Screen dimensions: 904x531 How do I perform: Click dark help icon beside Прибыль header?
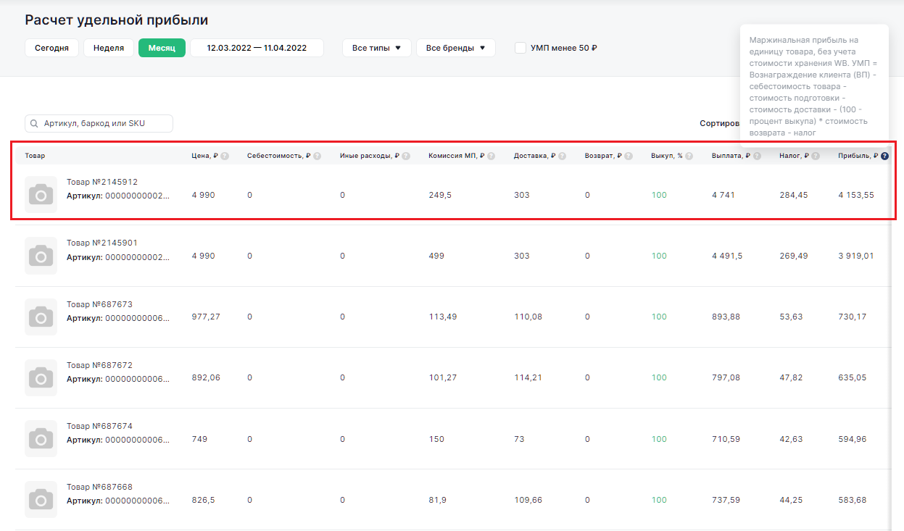pos(884,156)
